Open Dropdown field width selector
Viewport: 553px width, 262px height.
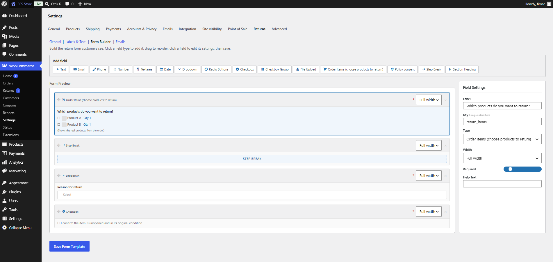pyautogui.click(x=429, y=176)
